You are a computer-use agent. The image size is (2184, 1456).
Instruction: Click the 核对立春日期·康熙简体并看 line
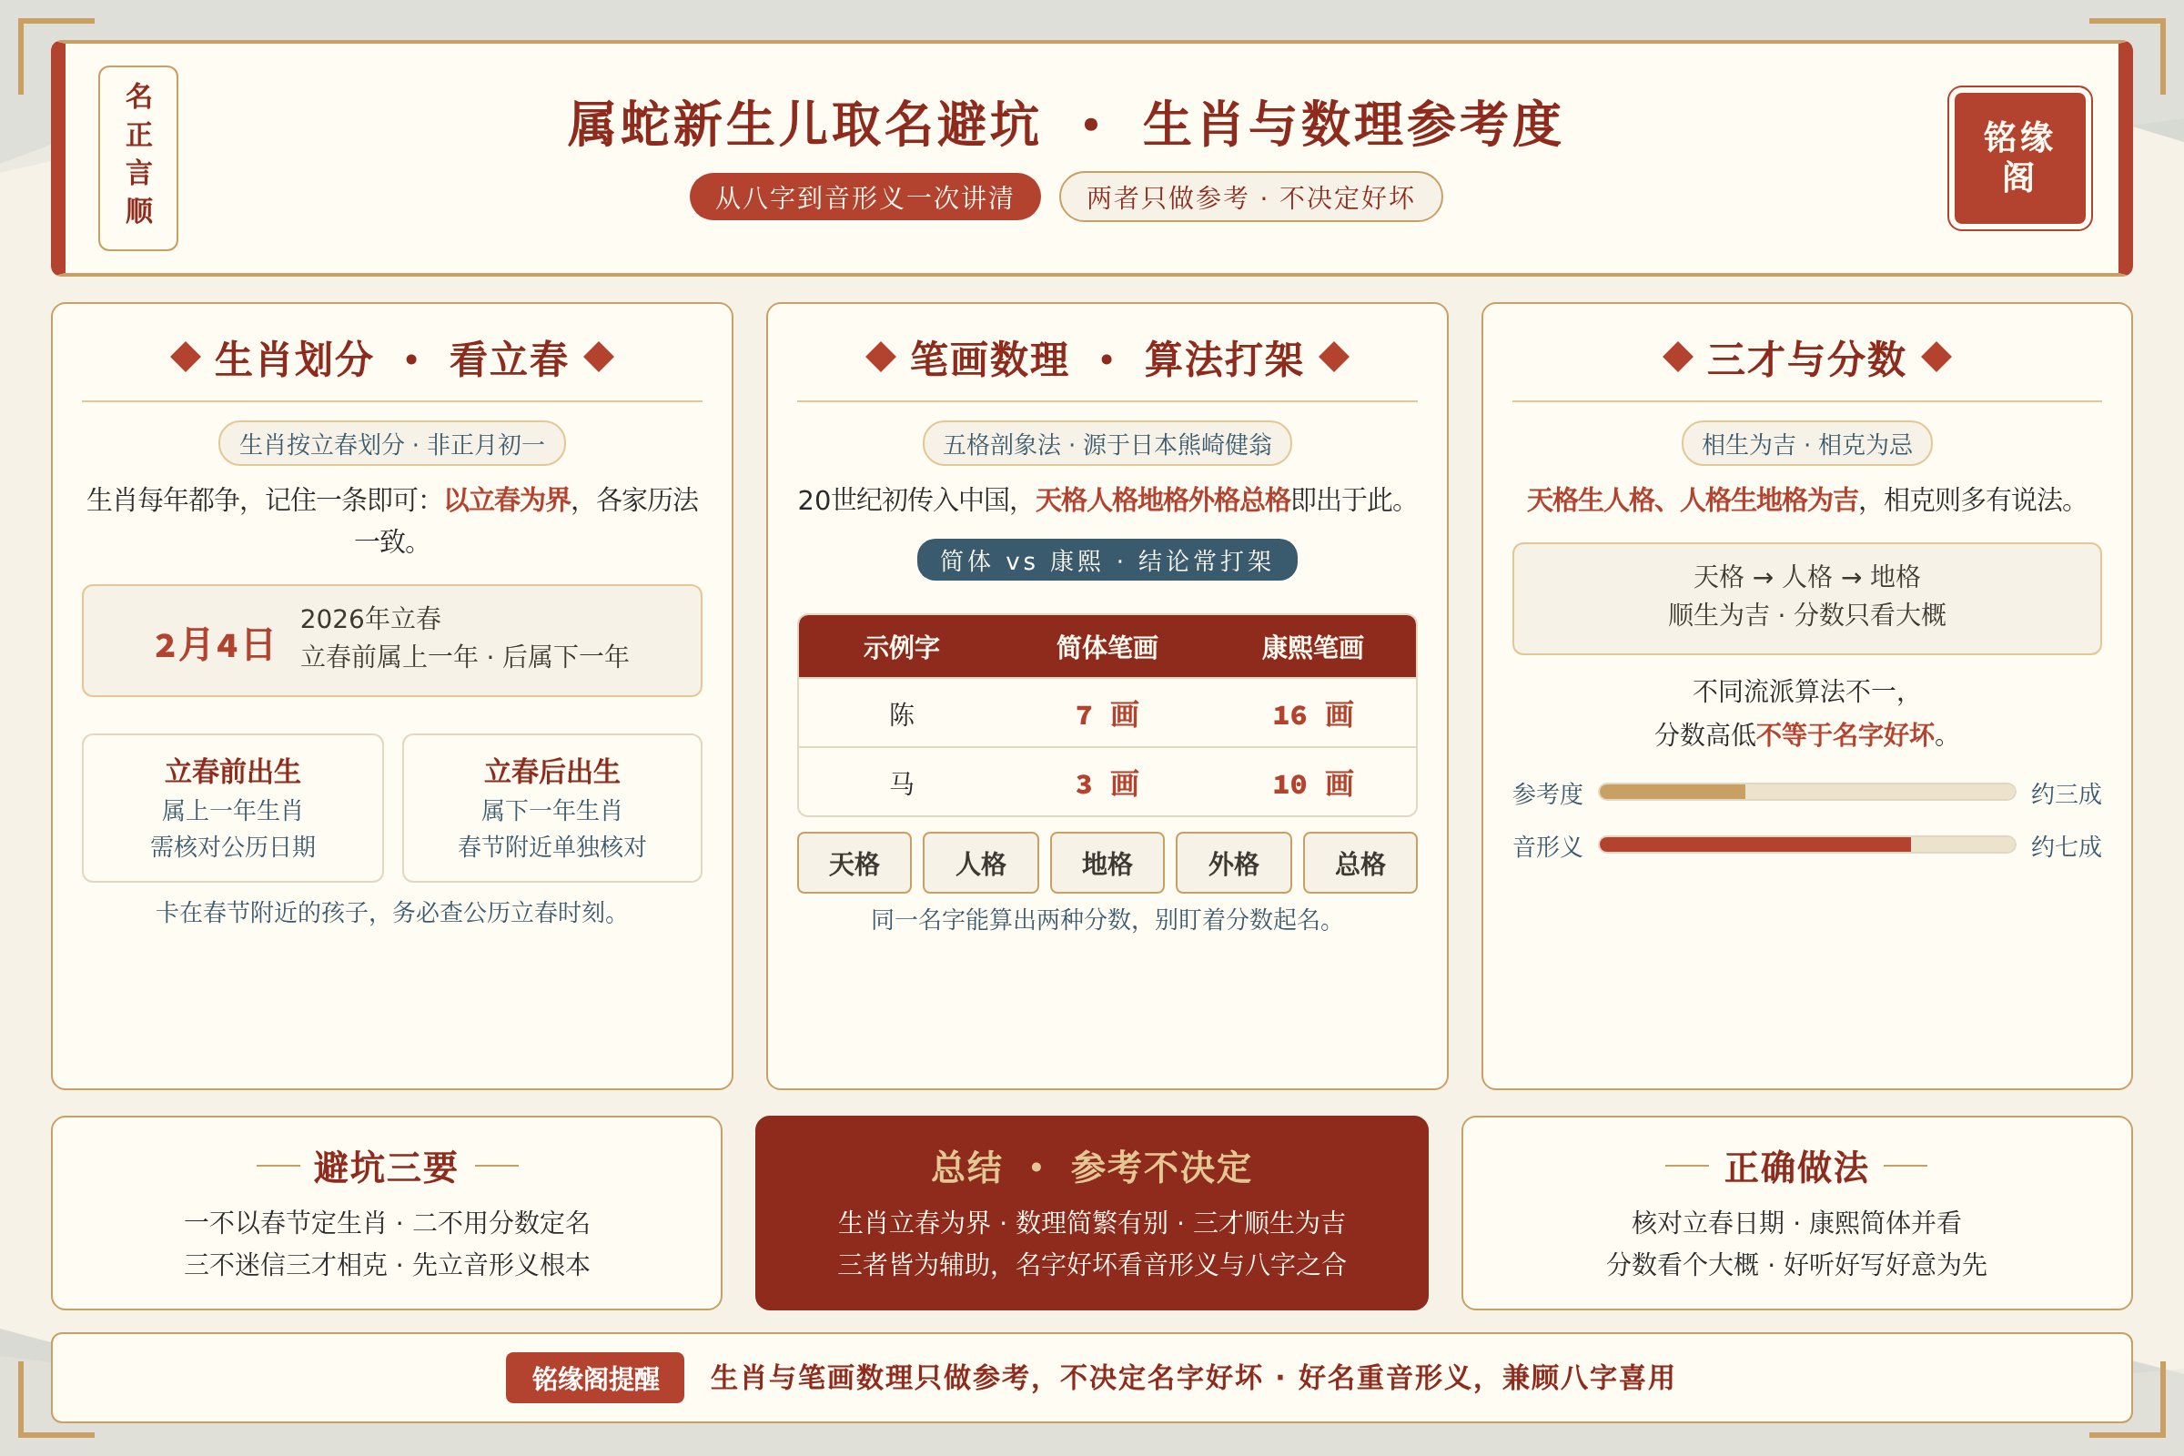tap(1796, 1222)
